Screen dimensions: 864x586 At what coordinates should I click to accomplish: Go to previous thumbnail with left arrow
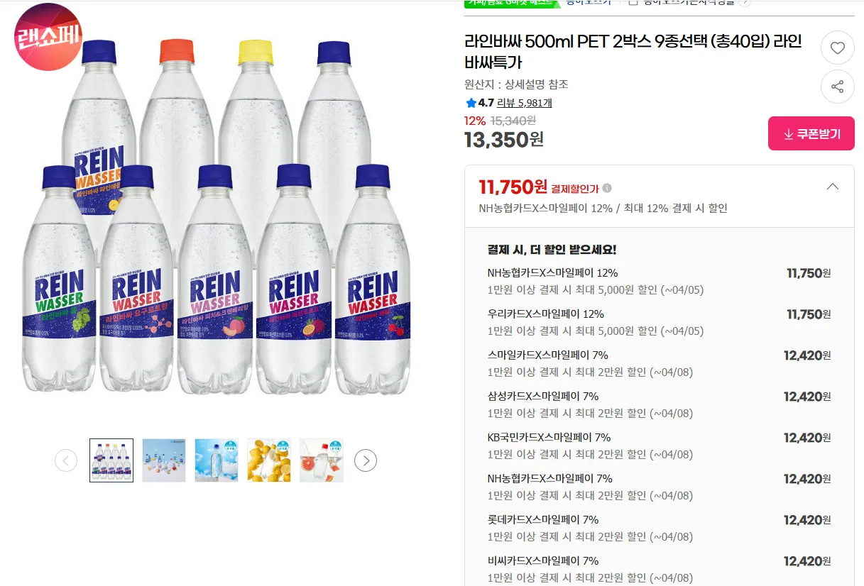[66, 461]
